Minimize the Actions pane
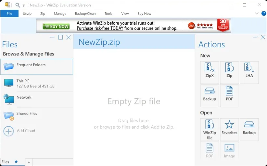 pyautogui.click(x=255, y=37)
